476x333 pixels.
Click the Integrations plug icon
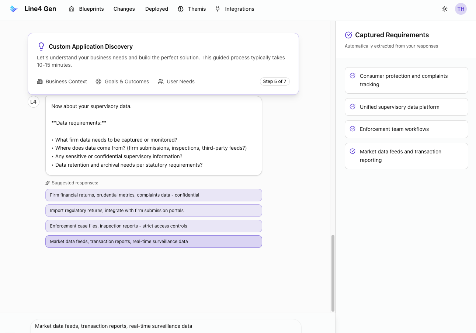coord(218,9)
